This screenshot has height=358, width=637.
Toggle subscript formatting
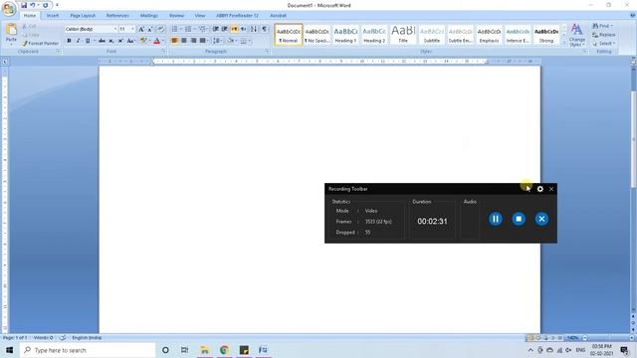point(111,41)
